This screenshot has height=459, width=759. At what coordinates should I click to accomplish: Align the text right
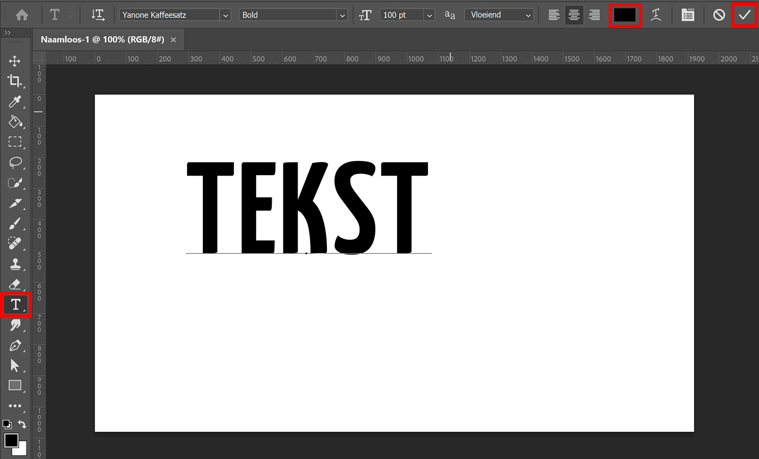pos(594,15)
